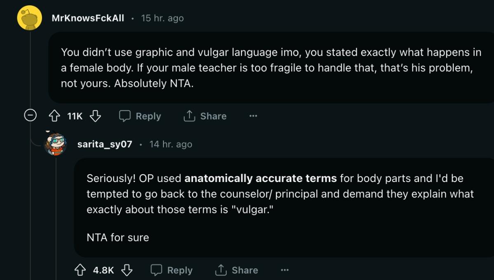The image size is (494, 280).
Task: Open more options for sarita_sy07's reply
Action: click(x=284, y=270)
